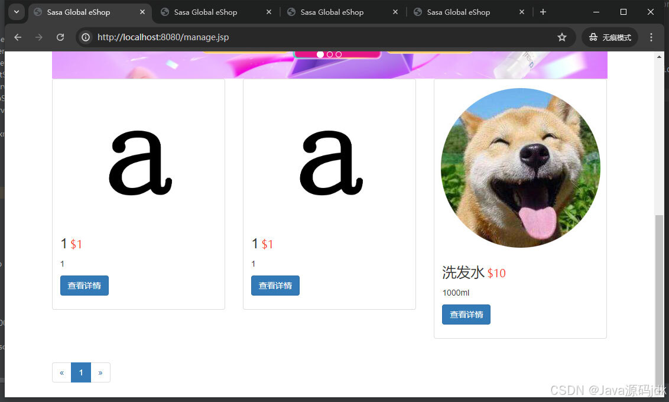The image size is (669, 402).
Task: Click the browser back arrow
Action: coord(18,37)
